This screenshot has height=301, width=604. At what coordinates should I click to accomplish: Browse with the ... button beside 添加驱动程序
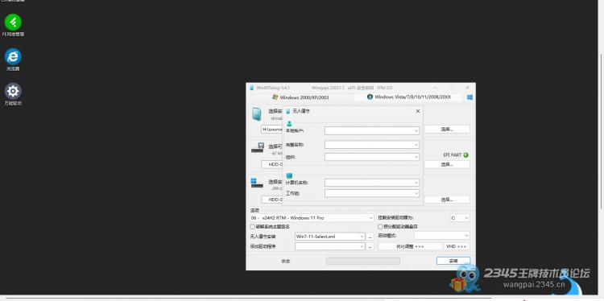(370, 246)
